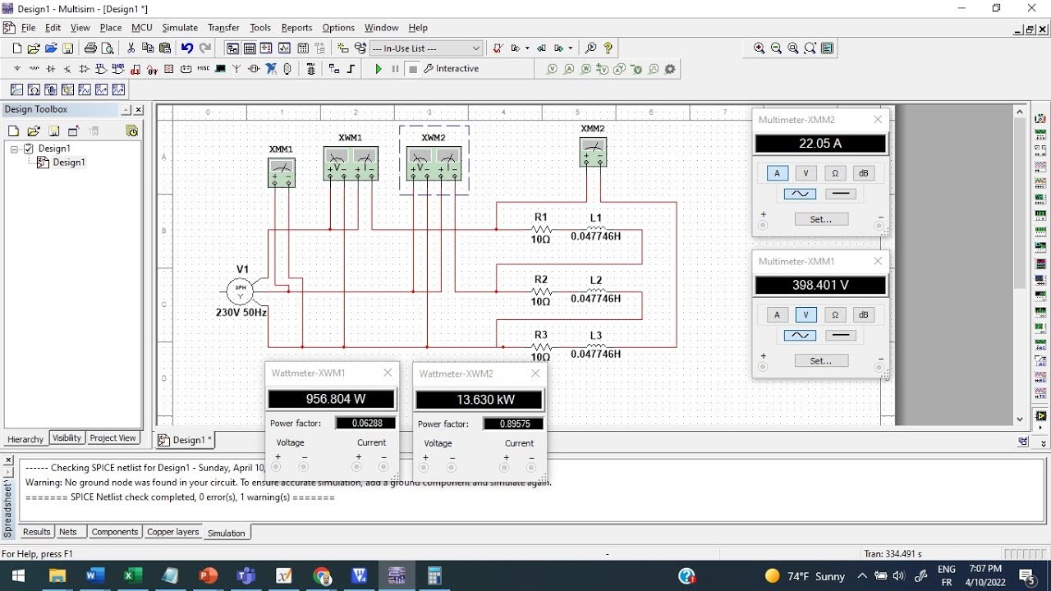The width and height of the screenshot is (1051, 591).
Task: Open the Find magnifier icon in the toolbar
Action: pos(590,48)
